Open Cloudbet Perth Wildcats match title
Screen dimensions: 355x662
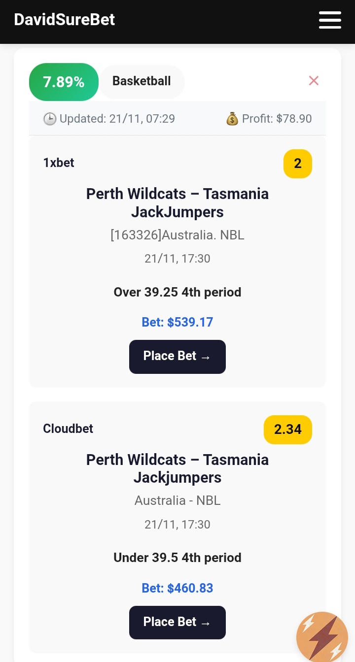pyautogui.click(x=177, y=468)
